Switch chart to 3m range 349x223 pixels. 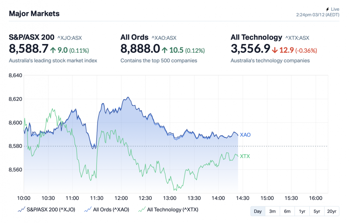point(272,211)
